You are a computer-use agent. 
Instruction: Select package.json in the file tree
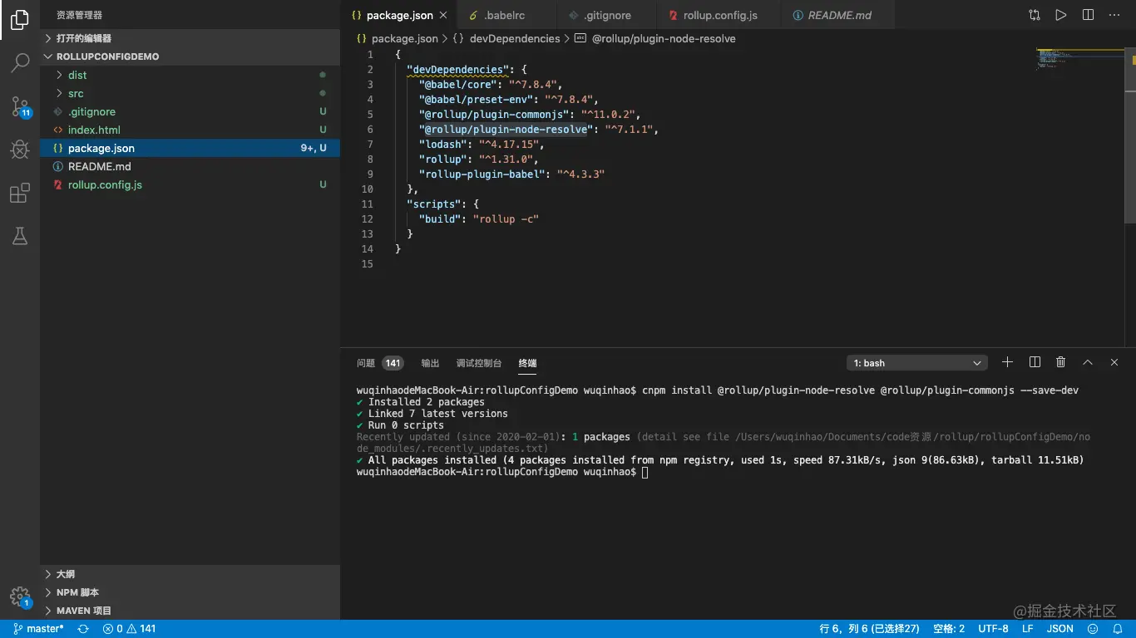[190, 148]
